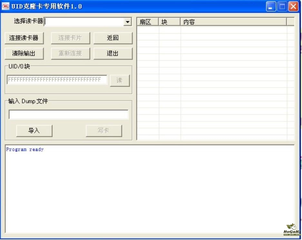Screen dimensions: 302x240
Task: Click the 导入 button
Action: coord(34,131)
